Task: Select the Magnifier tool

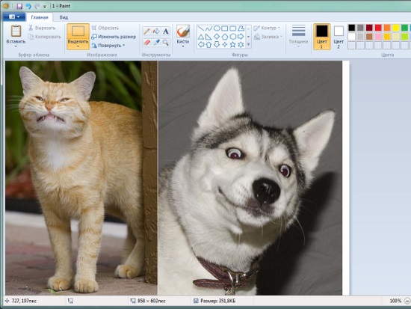Action: (x=166, y=42)
